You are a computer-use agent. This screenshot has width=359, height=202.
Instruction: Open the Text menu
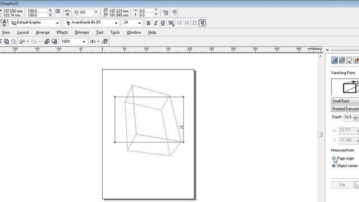click(x=100, y=33)
